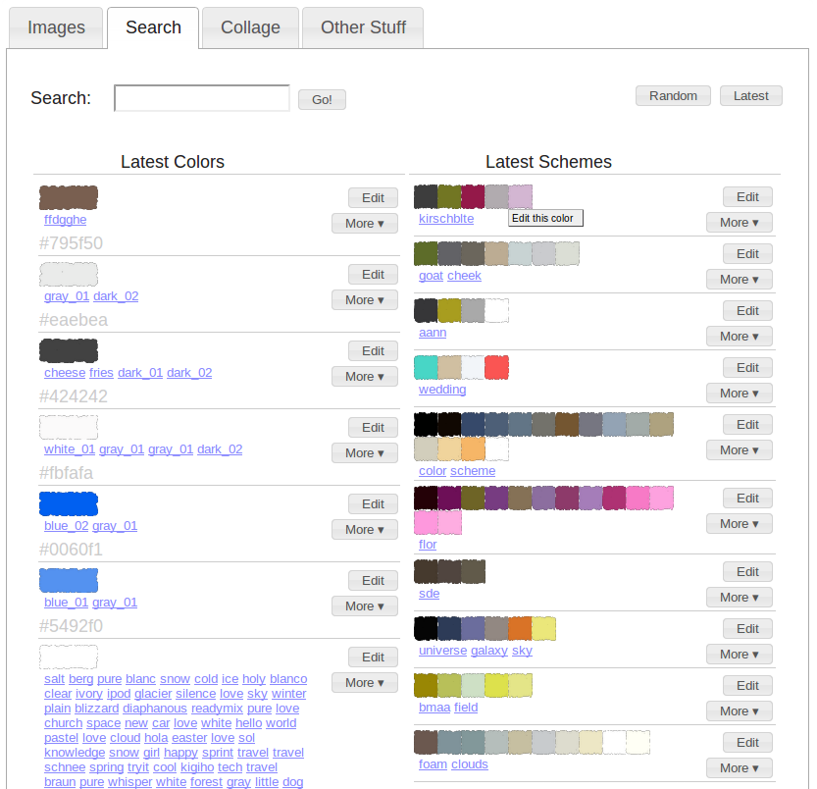Open the cheese tag link
The height and width of the screenshot is (789, 817).
tap(65, 373)
